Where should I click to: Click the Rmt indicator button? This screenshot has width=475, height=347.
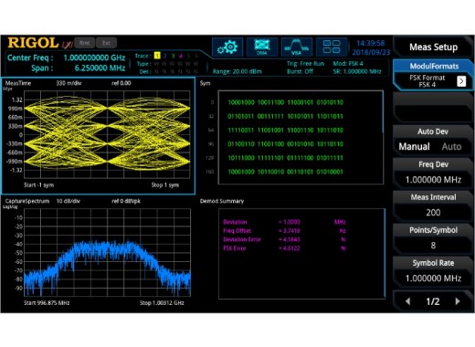click(84, 43)
